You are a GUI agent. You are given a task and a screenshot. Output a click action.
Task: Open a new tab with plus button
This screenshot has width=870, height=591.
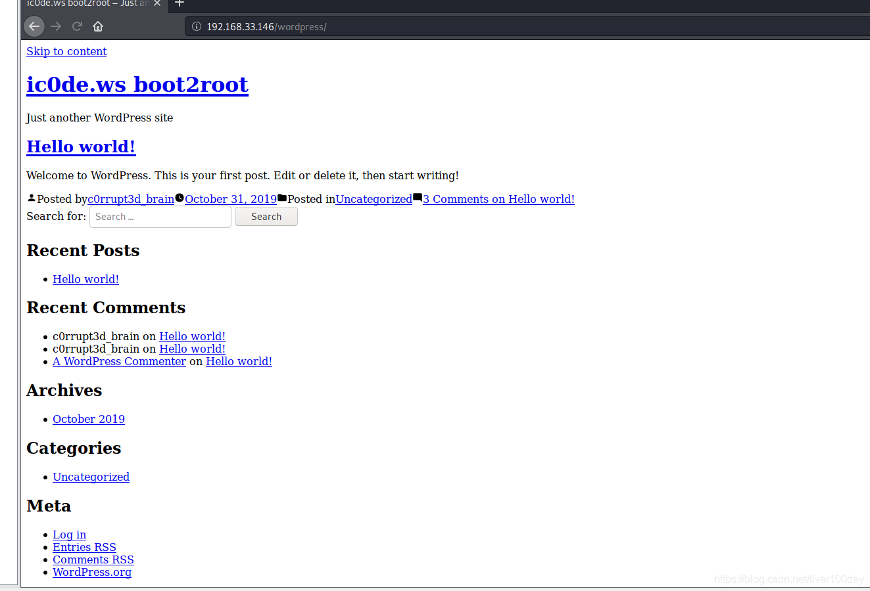(179, 3)
